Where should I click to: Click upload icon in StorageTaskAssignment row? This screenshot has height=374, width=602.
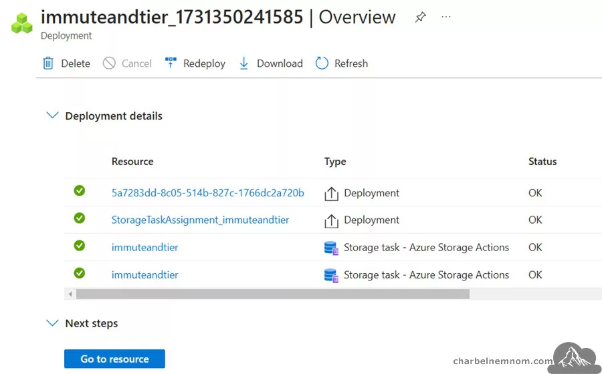331,220
